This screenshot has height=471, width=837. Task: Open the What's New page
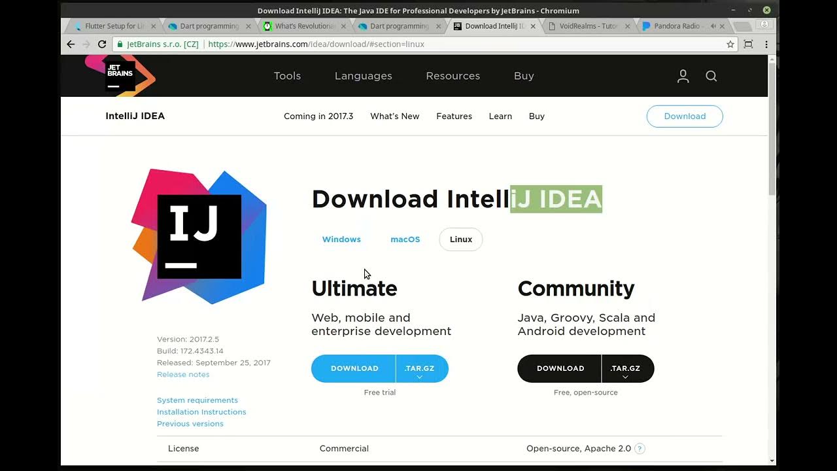coord(394,116)
